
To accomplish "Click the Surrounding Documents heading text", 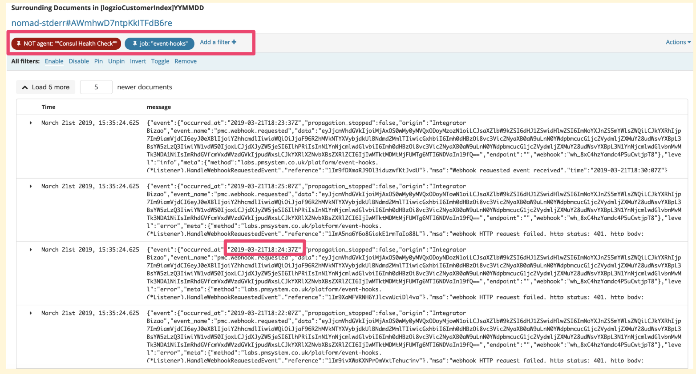I will tap(108, 8).
